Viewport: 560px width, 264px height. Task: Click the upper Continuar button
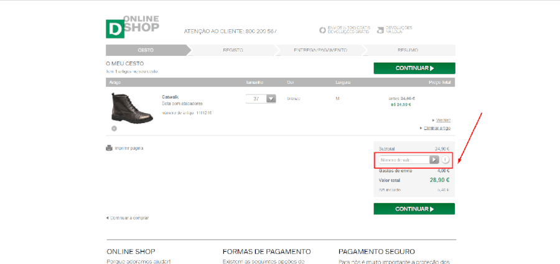pyautogui.click(x=414, y=68)
